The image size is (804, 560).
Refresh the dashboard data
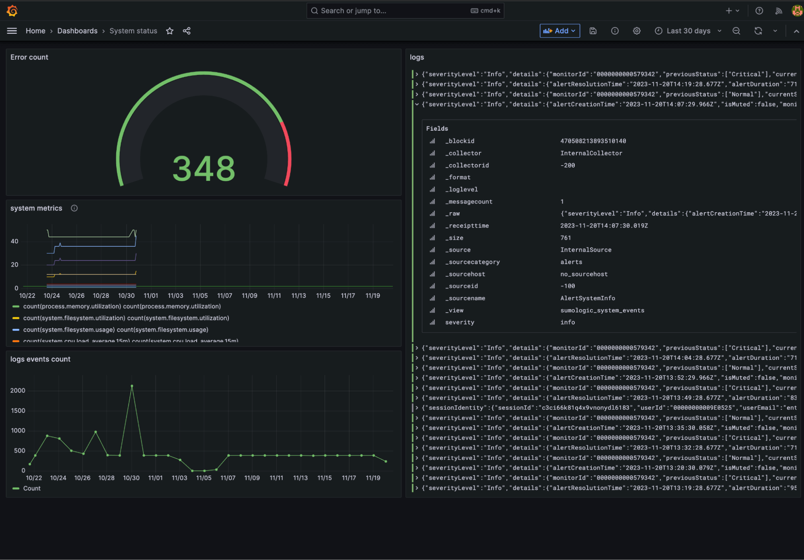pyautogui.click(x=758, y=31)
